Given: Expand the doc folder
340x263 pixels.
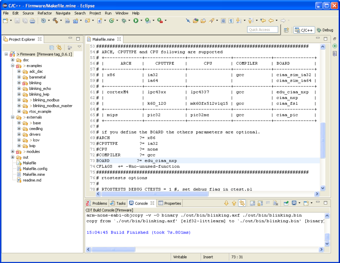Looking at the screenshot, I should coord(12,60).
